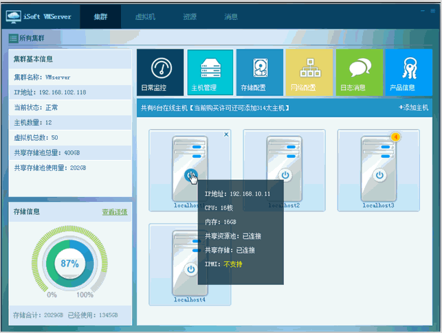The image size is (442, 333).
Task: Switch to the 资源 tab
Action: coord(190,17)
